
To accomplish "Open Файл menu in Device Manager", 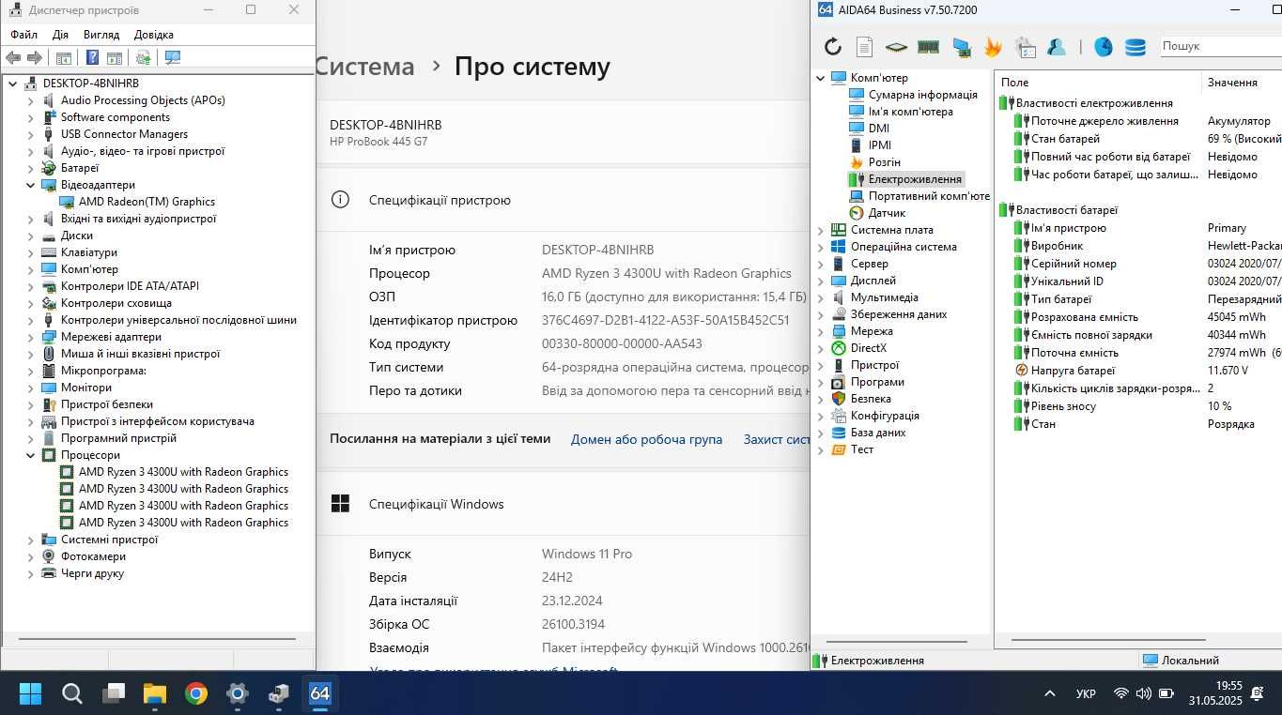I will click(x=24, y=35).
